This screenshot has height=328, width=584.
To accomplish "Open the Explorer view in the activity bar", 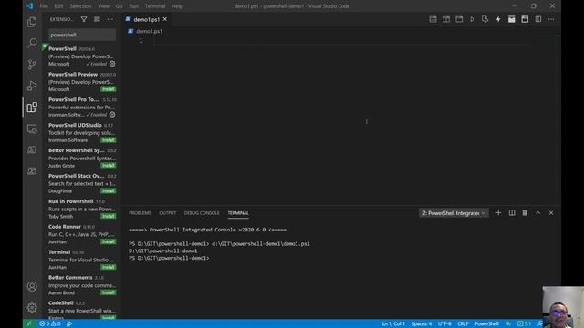I will [32, 22].
